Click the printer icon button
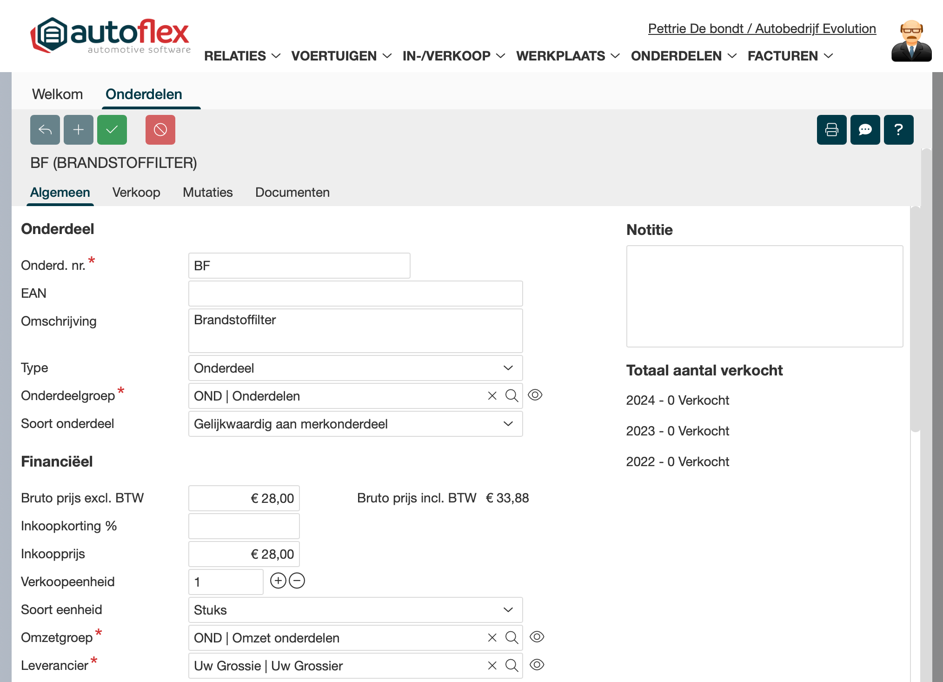Viewport: 943px width, 682px height. [831, 130]
